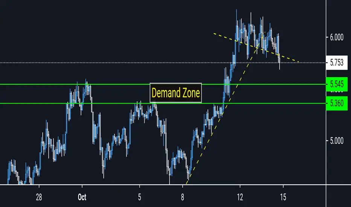Image resolution: width=351 pixels, height=207 pixels.
Task: Click the Demand Zone text label
Action: (176, 93)
